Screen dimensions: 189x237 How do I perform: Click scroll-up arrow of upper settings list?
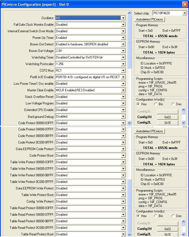(x=129, y=13)
